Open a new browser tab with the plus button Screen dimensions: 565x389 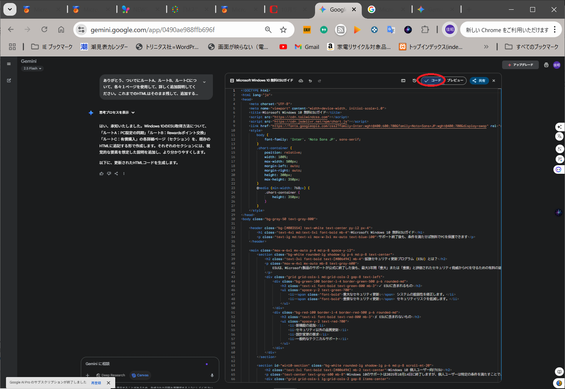tap(469, 9)
